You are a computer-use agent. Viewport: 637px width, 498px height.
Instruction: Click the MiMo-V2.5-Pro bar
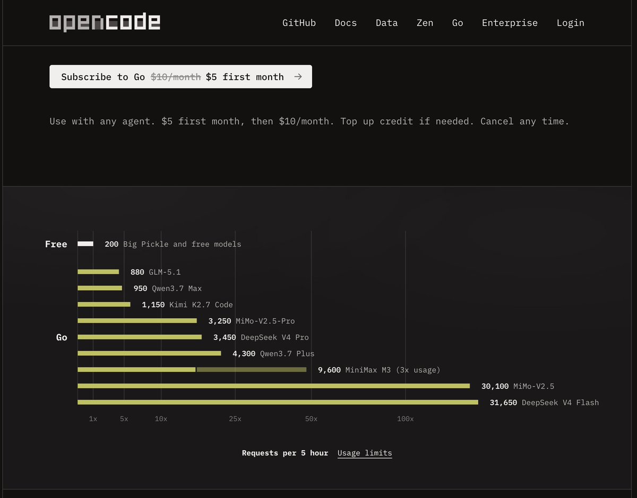click(x=137, y=321)
